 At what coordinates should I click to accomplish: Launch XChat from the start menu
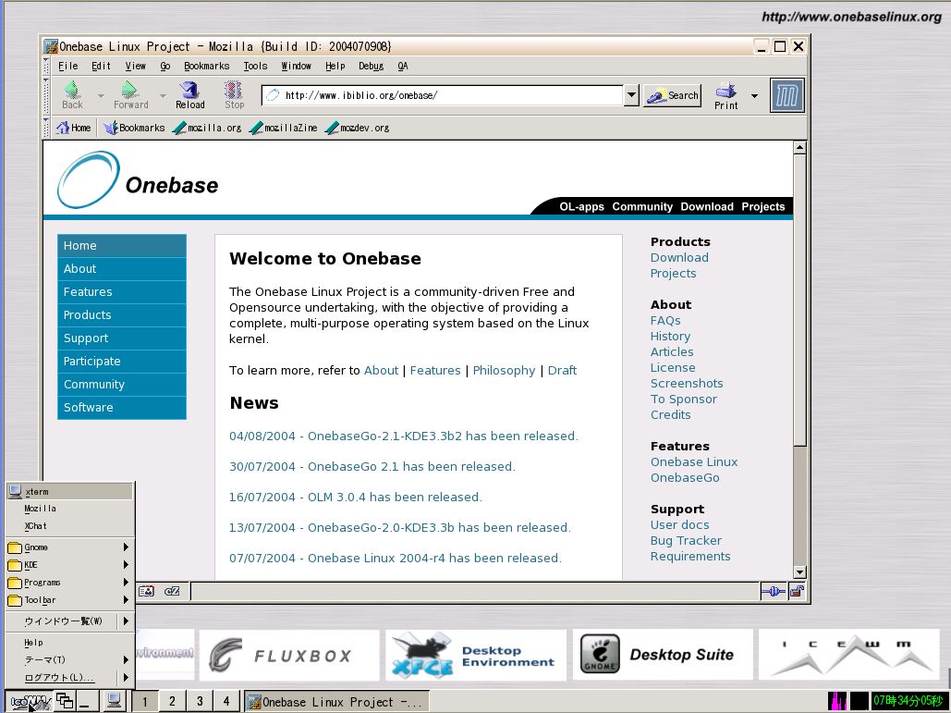[x=69, y=526]
